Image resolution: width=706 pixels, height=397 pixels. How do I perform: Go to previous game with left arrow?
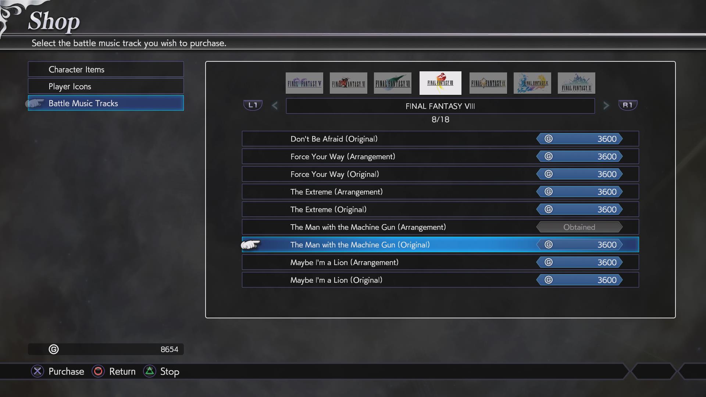click(x=275, y=106)
